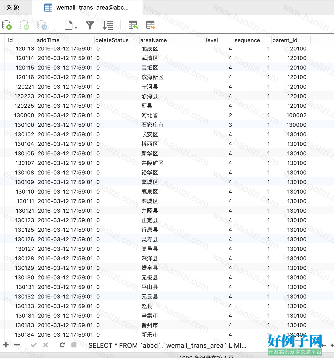Select the areaName cell 辛集市

[x=149, y=316]
